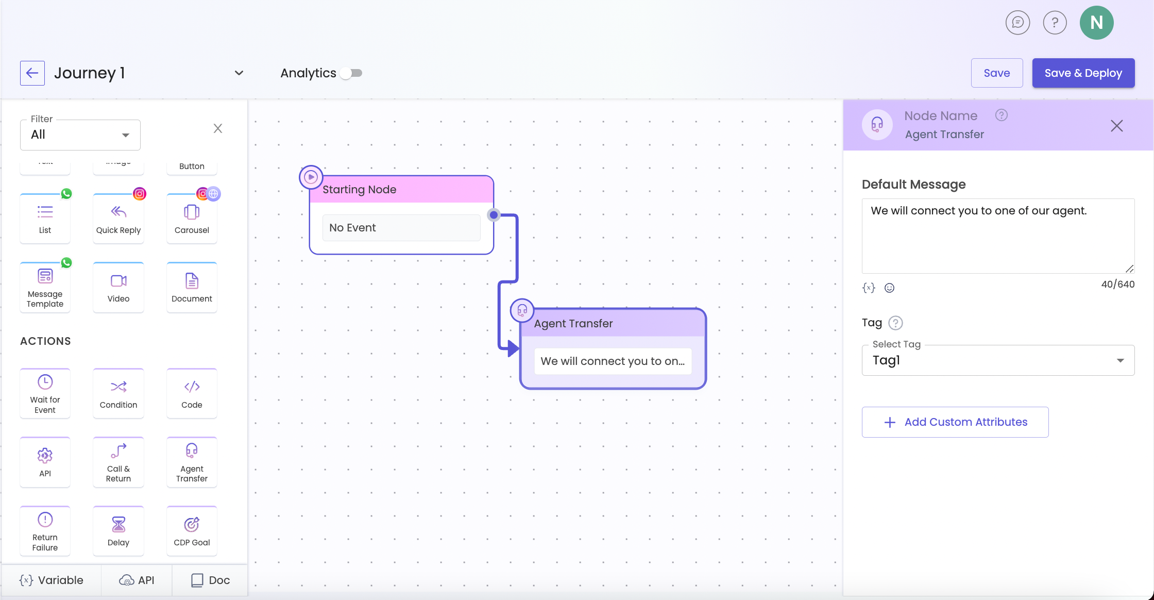Click the Save & Deploy button

[1083, 73]
